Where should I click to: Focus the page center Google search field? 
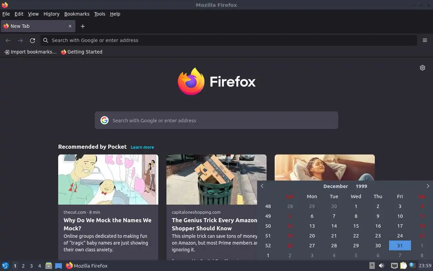(216, 120)
